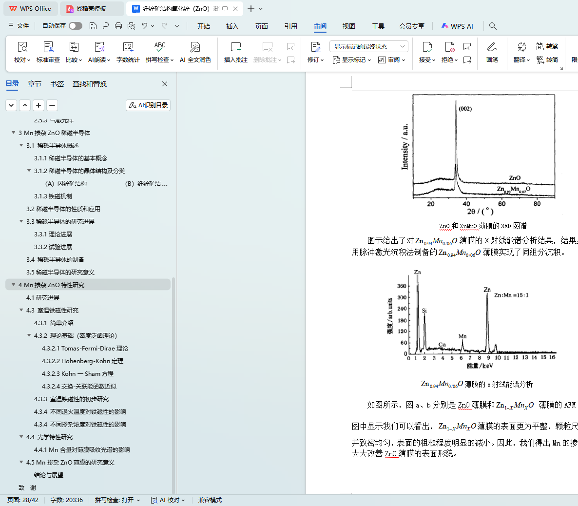Collapse the 4.3.2 理论基础 tree node
The image size is (578, 506).
(x=29, y=335)
